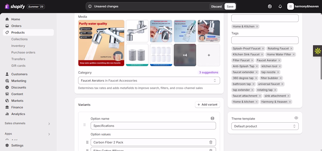
Task: Click the Products tag icon
Action: tap(7, 32)
